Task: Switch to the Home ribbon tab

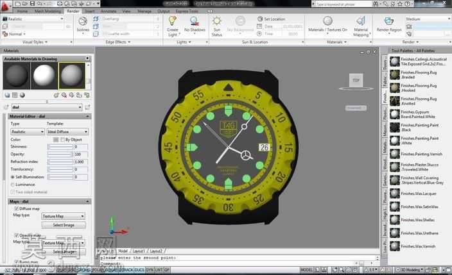Action: [x=22, y=12]
